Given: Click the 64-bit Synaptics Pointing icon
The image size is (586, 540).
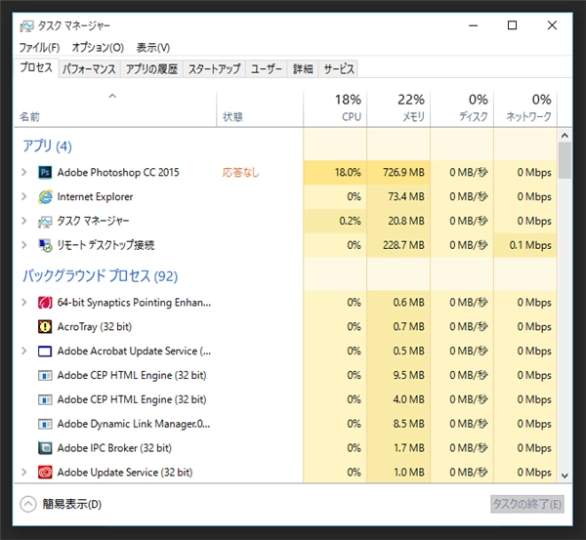Looking at the screenshot, I should point(45,303).
